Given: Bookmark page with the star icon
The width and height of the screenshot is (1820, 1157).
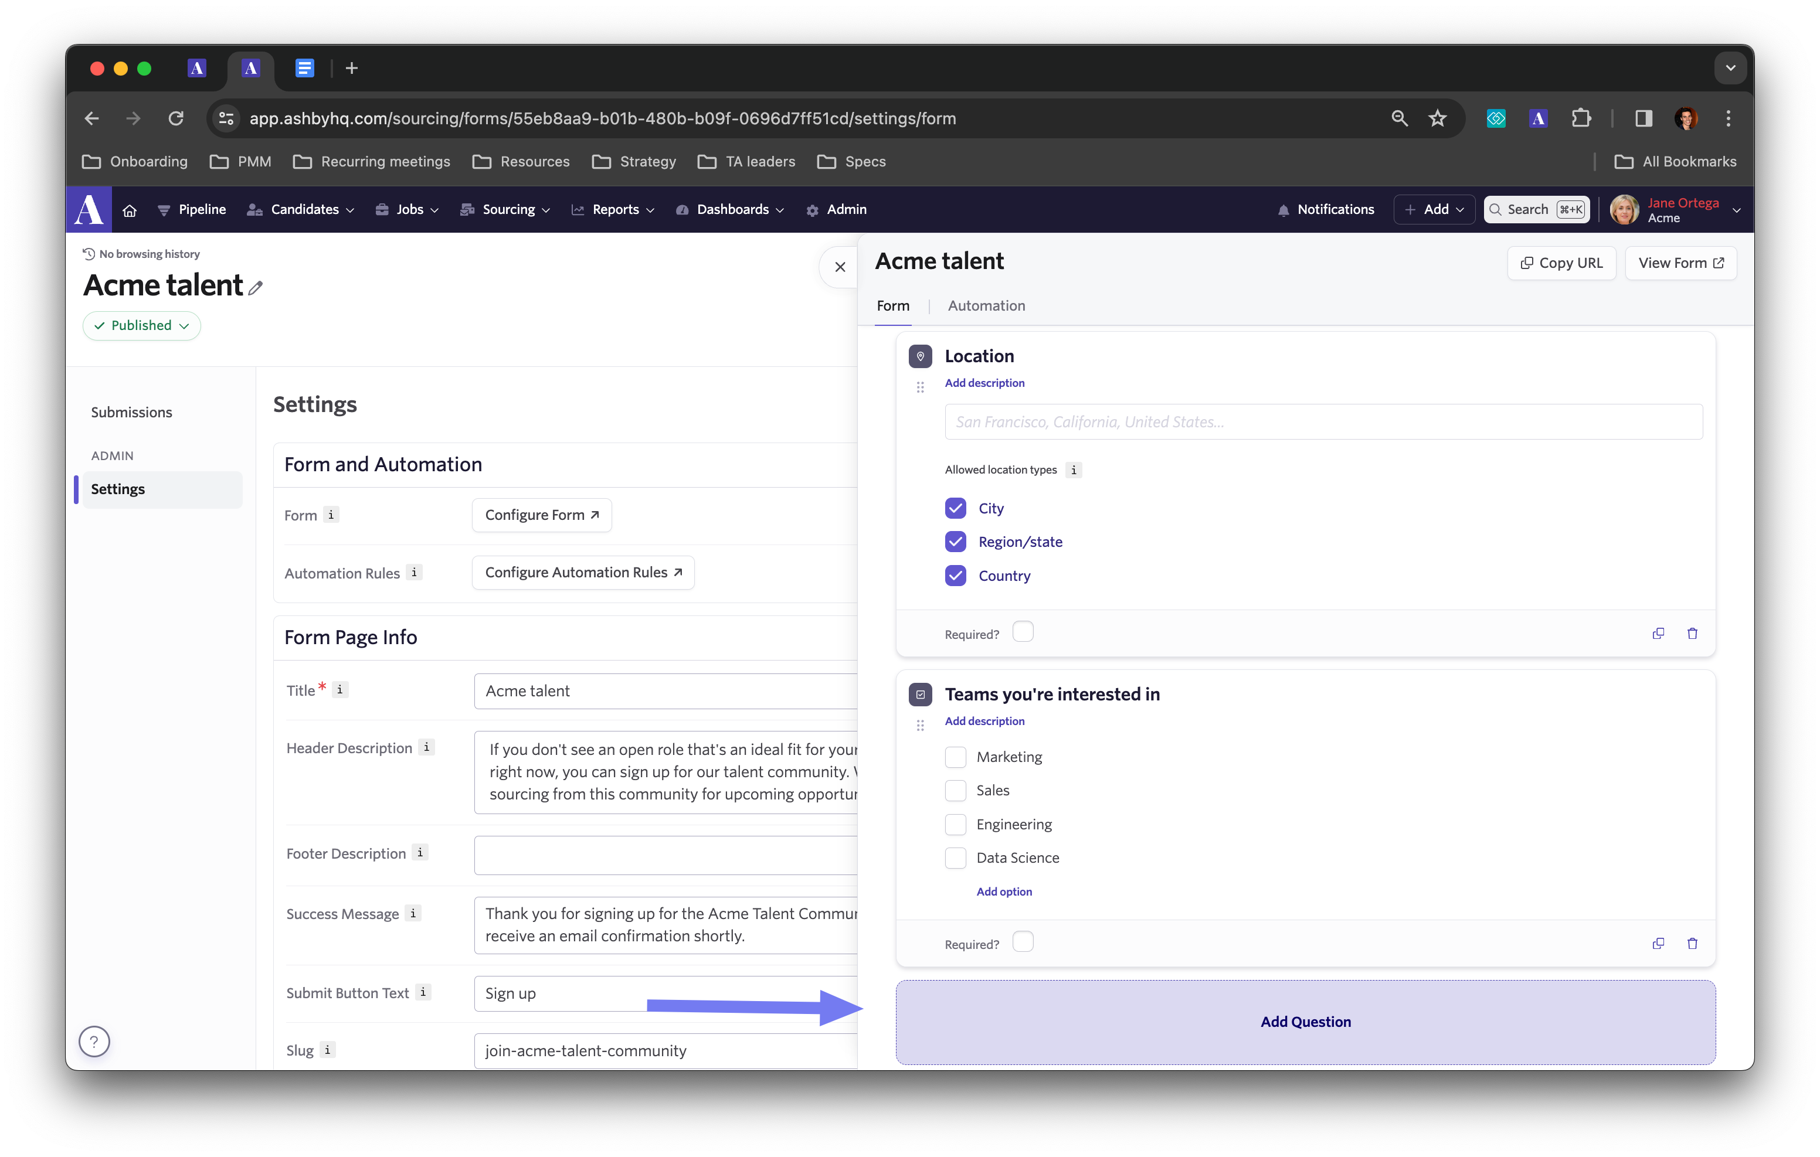Looking at the screenshot, I should pyautogui.click(x=1438, y=118).
